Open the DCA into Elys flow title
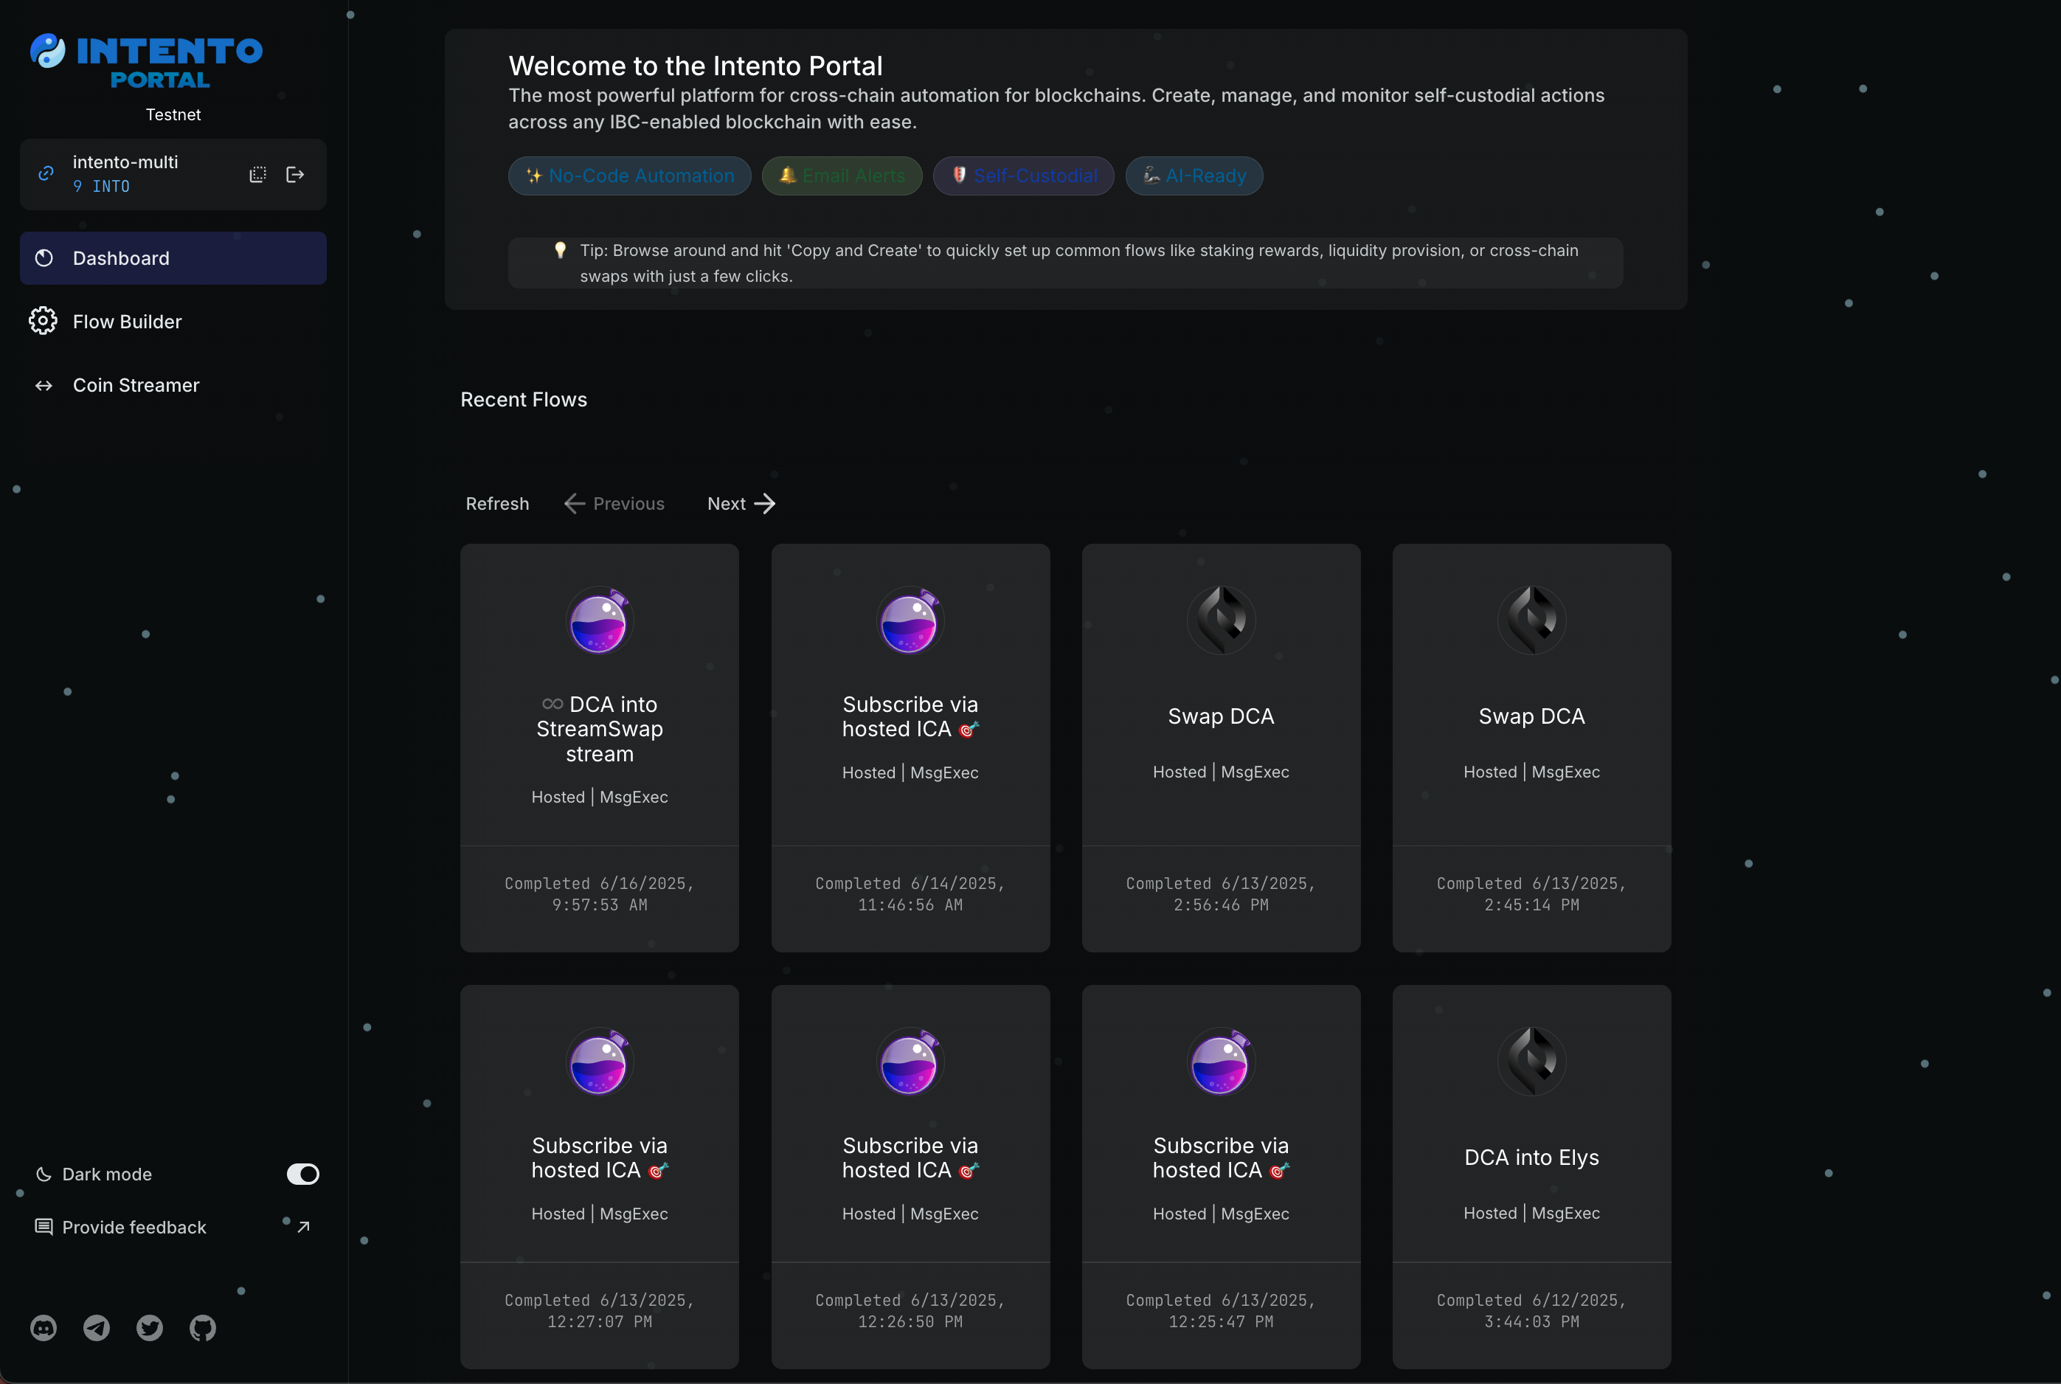Screen dimensions: 2061x1384 [x=1531, y=1158]
